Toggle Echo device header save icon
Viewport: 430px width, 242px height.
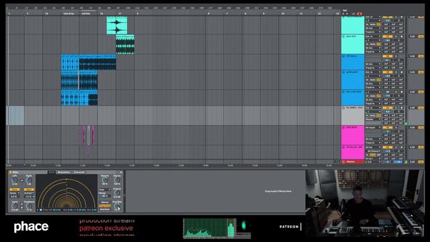tap(121, 172)
